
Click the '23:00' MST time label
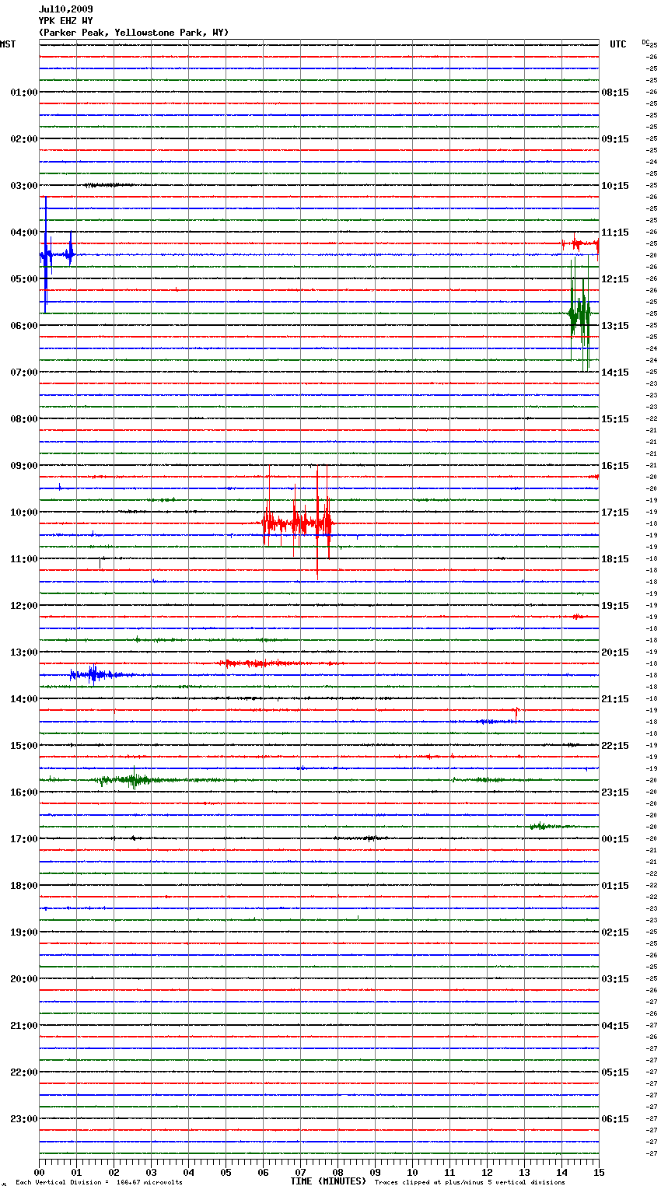[23, 1119]
